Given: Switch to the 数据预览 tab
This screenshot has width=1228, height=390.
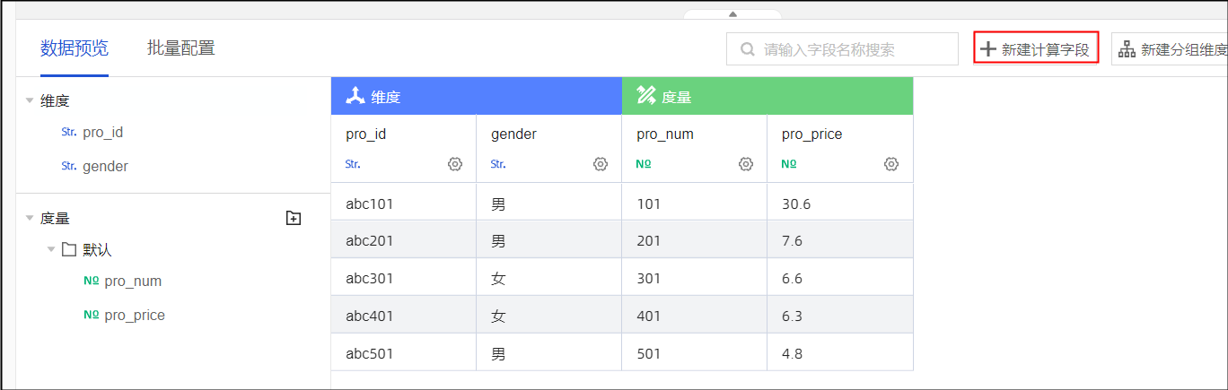Looking at the screenshot, I should [75, 48].
